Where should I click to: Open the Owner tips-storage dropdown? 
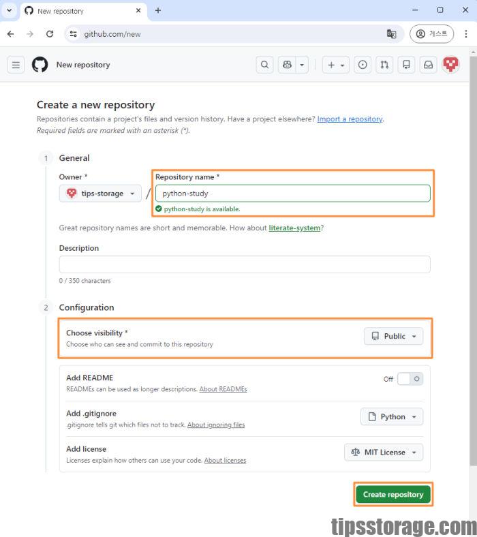click(100, 194)
